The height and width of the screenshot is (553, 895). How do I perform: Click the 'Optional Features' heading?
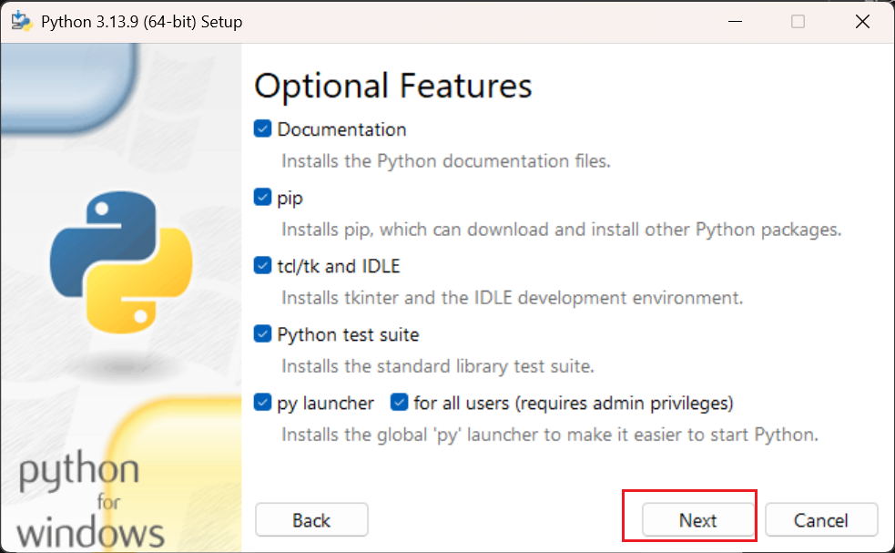click(392, 87)
